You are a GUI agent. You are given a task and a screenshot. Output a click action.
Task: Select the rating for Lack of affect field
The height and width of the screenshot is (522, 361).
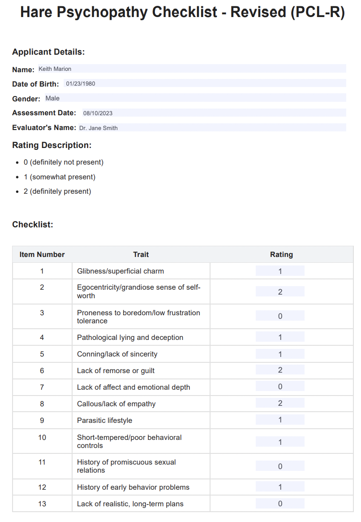(x=279, y=386)
